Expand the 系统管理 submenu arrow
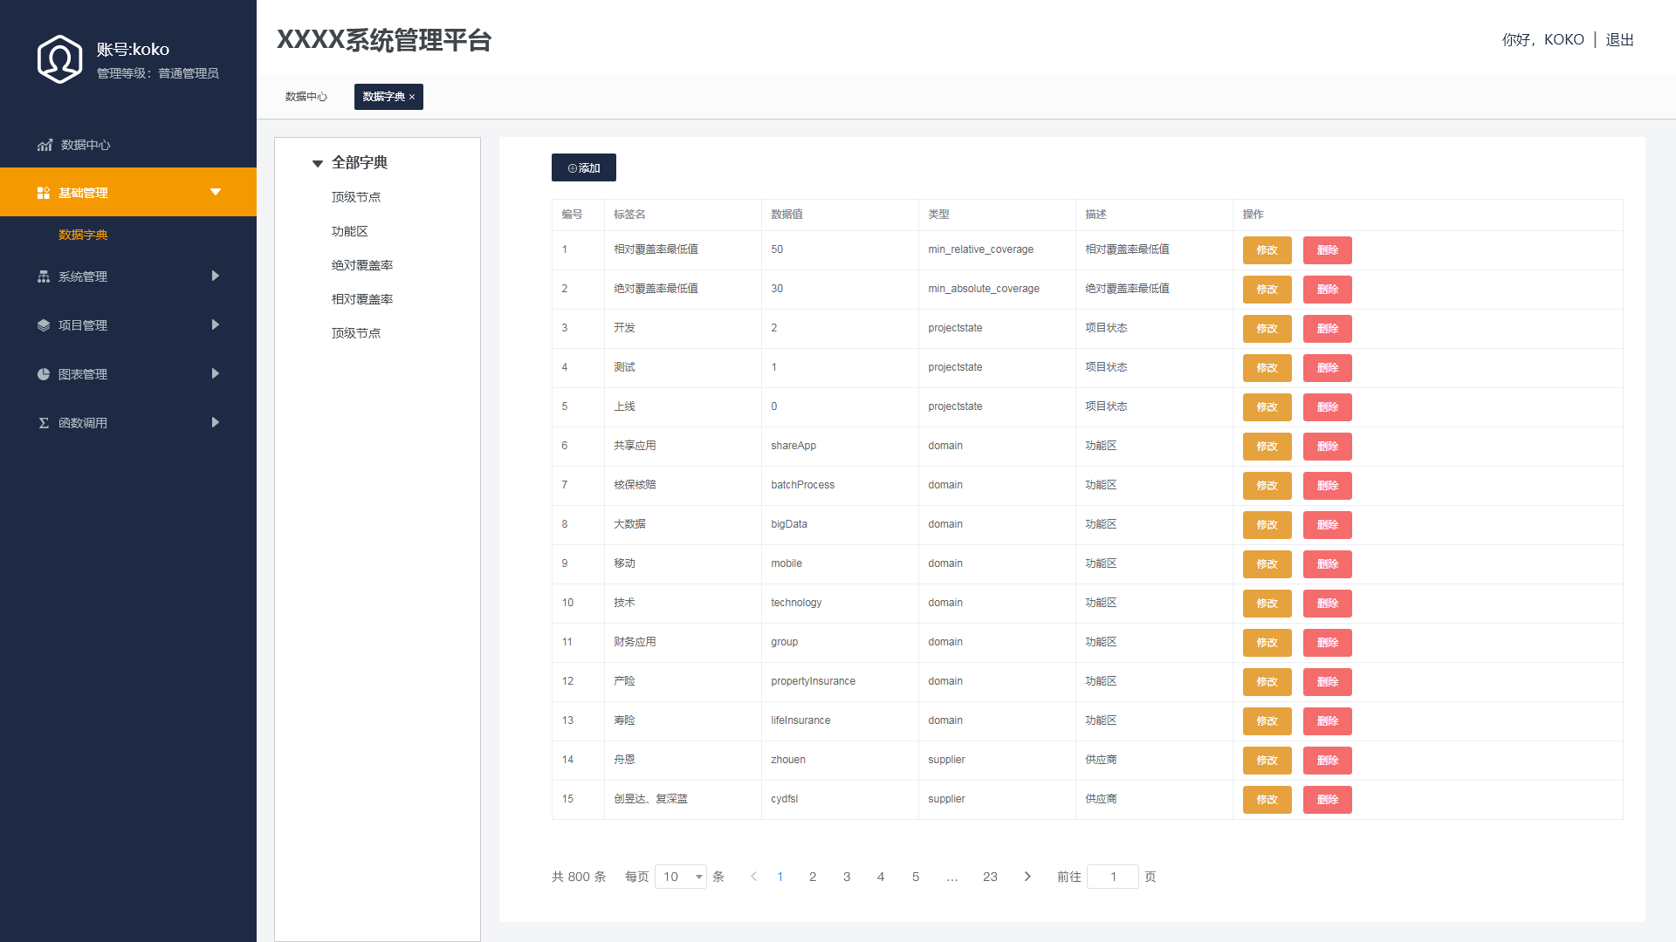Viewport: 1676px width, 942px height. pos(215,276)
